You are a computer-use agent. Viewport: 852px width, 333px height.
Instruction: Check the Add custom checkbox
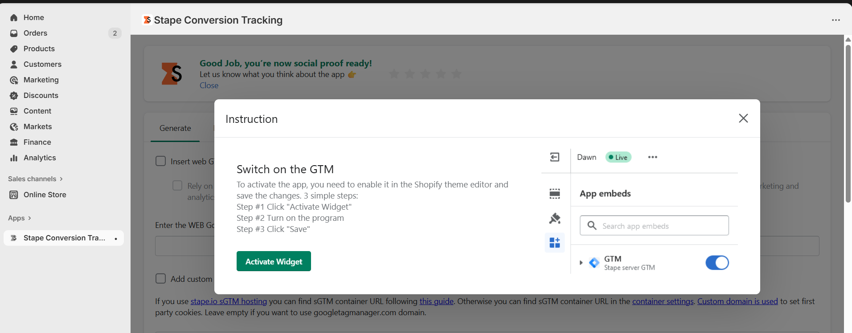point(161,279)
